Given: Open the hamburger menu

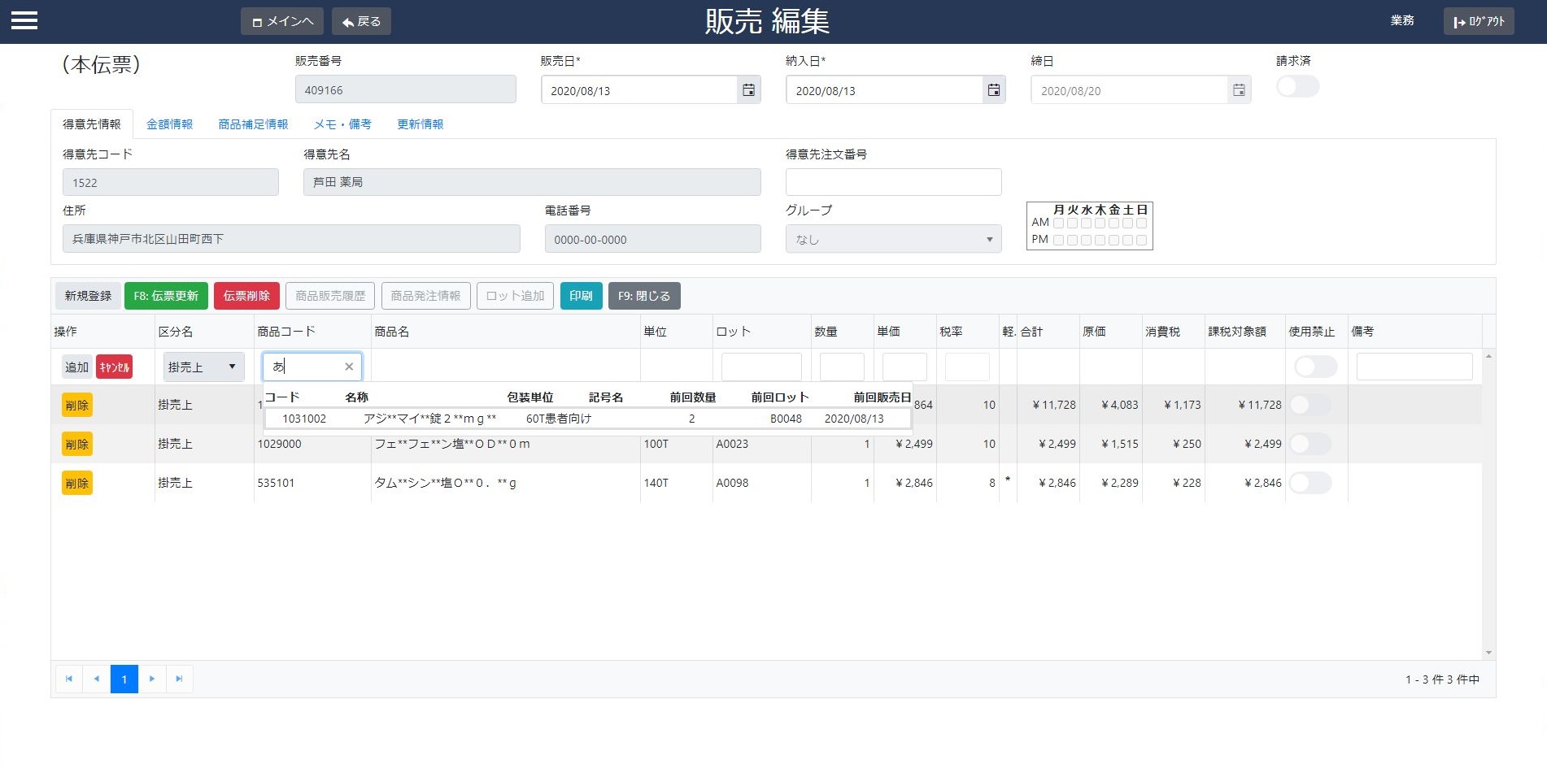Looking at the screenshot, I should [24, 20].
